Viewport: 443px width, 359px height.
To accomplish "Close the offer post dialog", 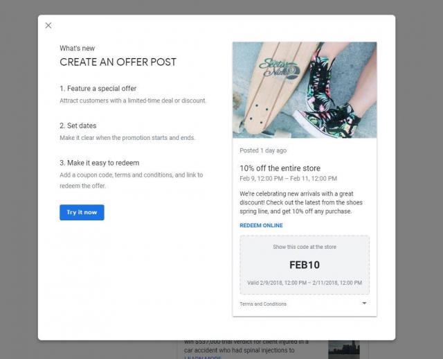I will 48,26.
